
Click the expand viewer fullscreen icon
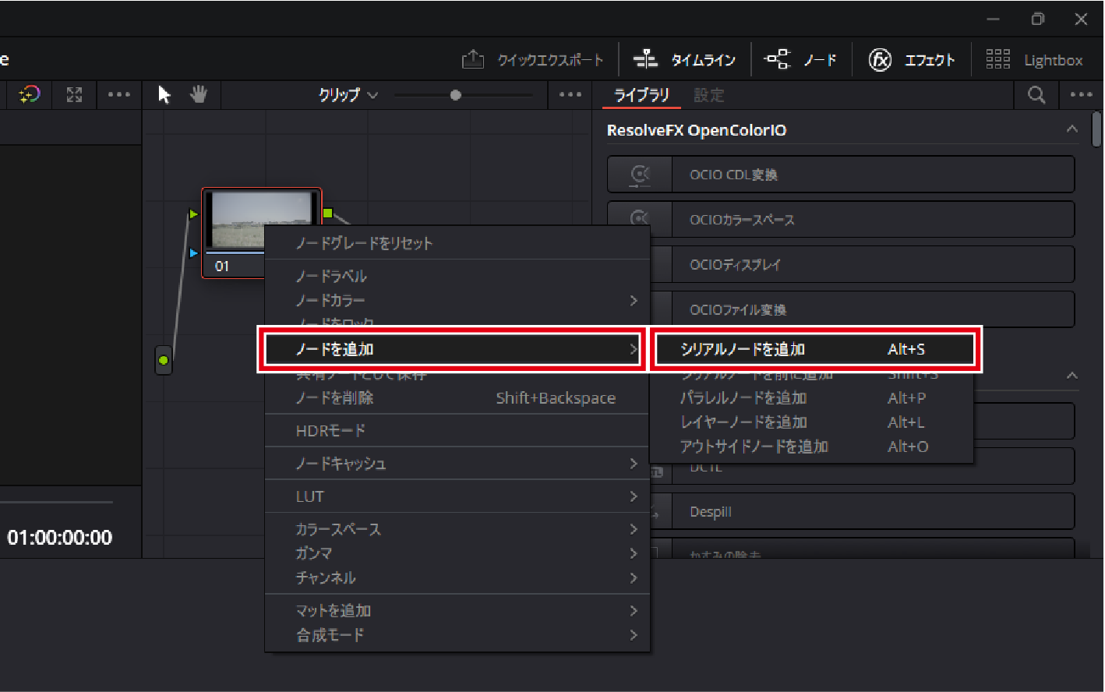point(74,95)
